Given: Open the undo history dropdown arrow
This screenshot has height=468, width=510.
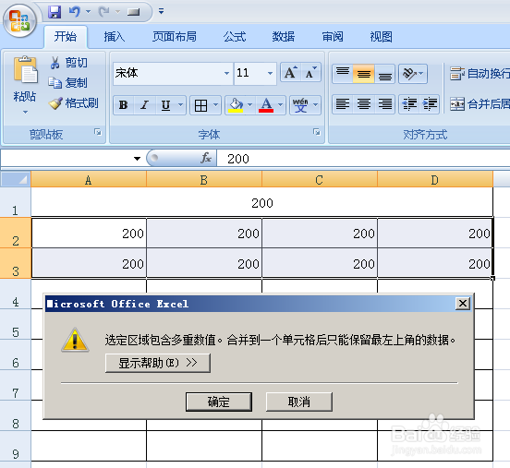Looking at the screenshot, I should (x=88, y=12).
